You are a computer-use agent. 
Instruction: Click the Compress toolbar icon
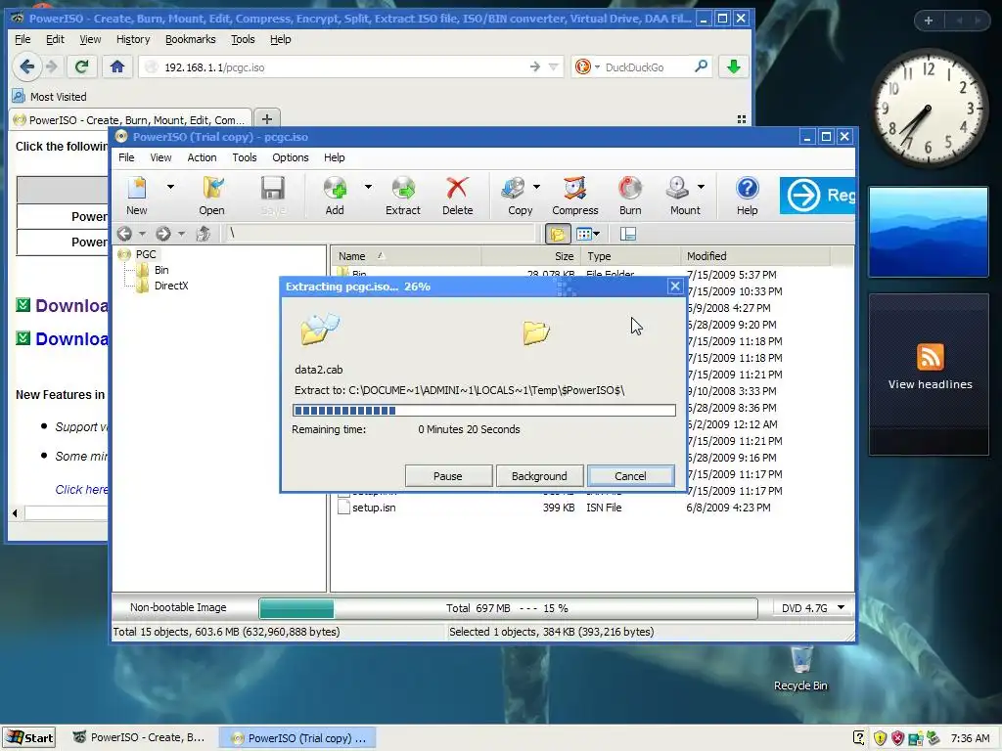575,196
